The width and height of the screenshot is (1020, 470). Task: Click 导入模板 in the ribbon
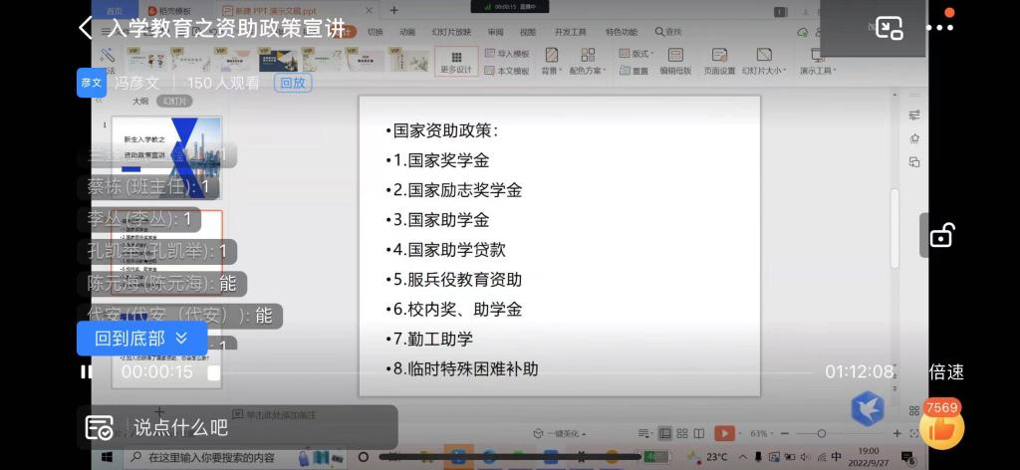[507, 54]
